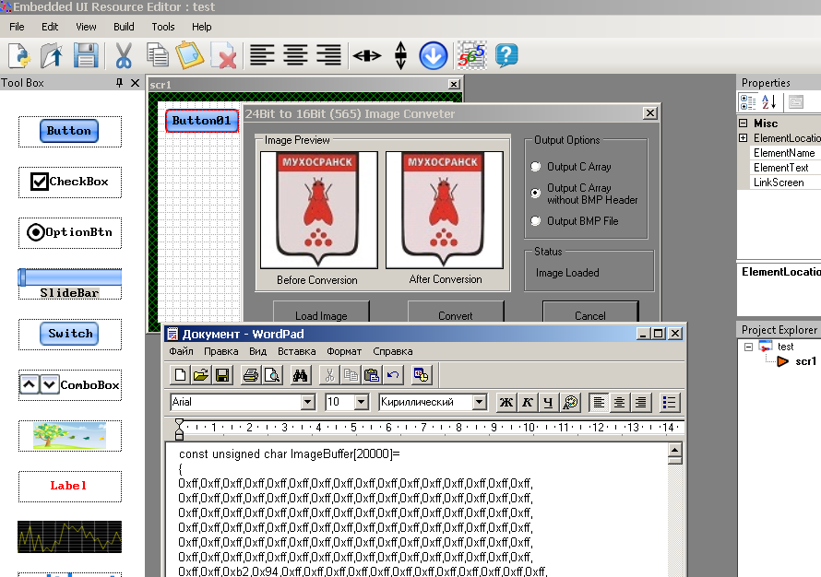Open print preview in WordPad
Viewport: 821px width, 577px height.
pyautogui.click(x=272, y=375)
